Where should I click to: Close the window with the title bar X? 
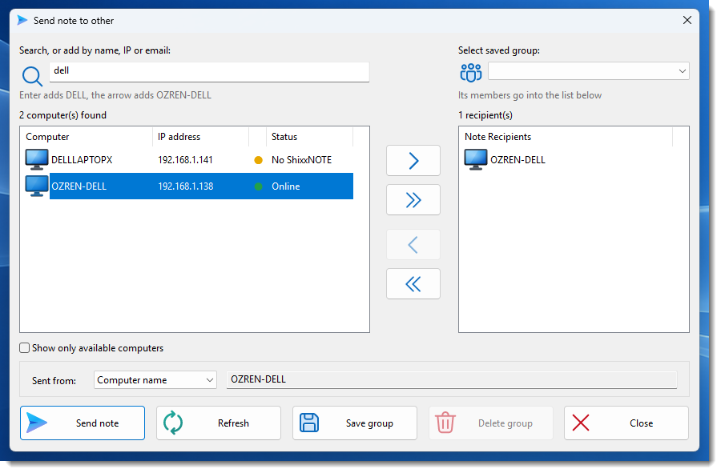tap(687, 20)
